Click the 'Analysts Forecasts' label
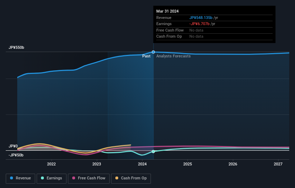The width and height of the screenshot is (295, 188). [174, 56]
